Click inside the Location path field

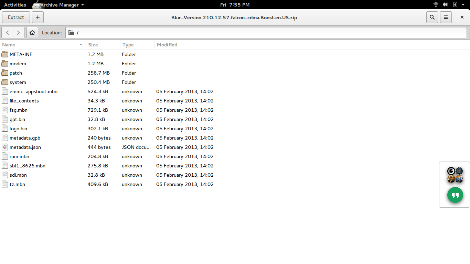(x=268, y=33)
